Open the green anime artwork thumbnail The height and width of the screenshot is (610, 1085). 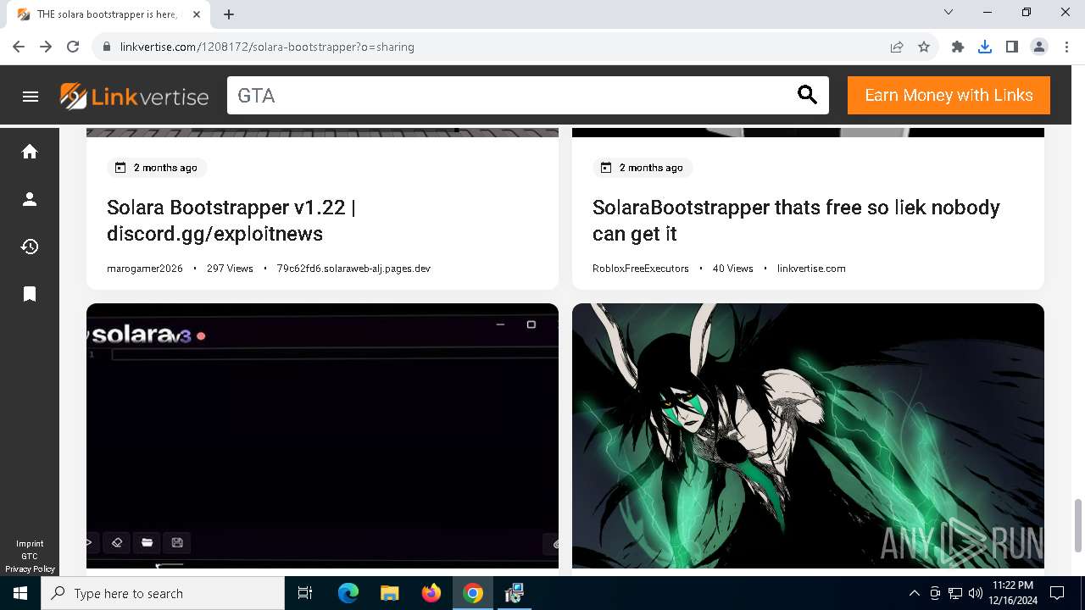(808, 435)
